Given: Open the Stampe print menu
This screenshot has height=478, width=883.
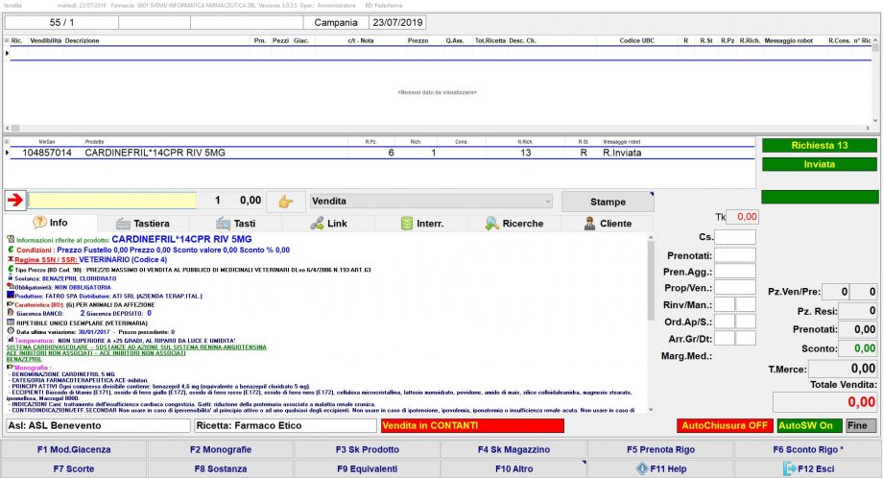Looking at the screenshot, I should pos(608,202).
